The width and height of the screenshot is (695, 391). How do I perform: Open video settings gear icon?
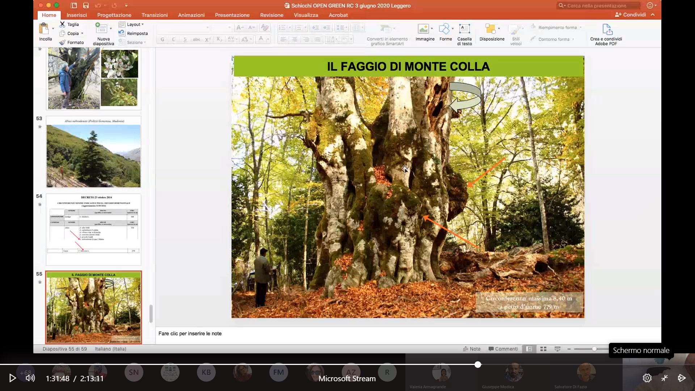(x=647, y=378)
